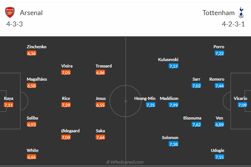Click Maddison's 7,99 rating badge
This screenshot has height=167, width=251.
[x=174, y=105]
